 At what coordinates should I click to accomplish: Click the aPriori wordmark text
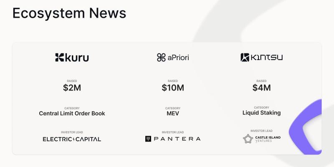[178, 58]
